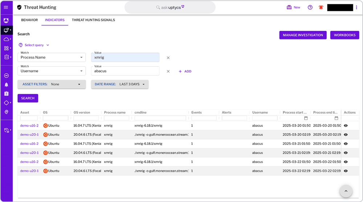Switch to Threat Hunting Signals tab

click(x=93, y=20)
